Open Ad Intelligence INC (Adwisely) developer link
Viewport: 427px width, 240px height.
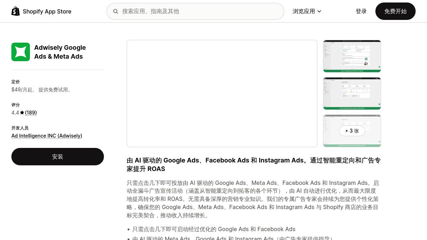click(47, 136)
